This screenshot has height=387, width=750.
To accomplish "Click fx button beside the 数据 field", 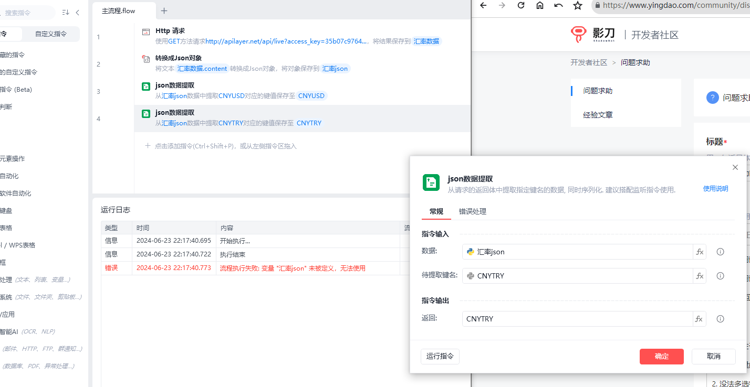I will point(700,252).
